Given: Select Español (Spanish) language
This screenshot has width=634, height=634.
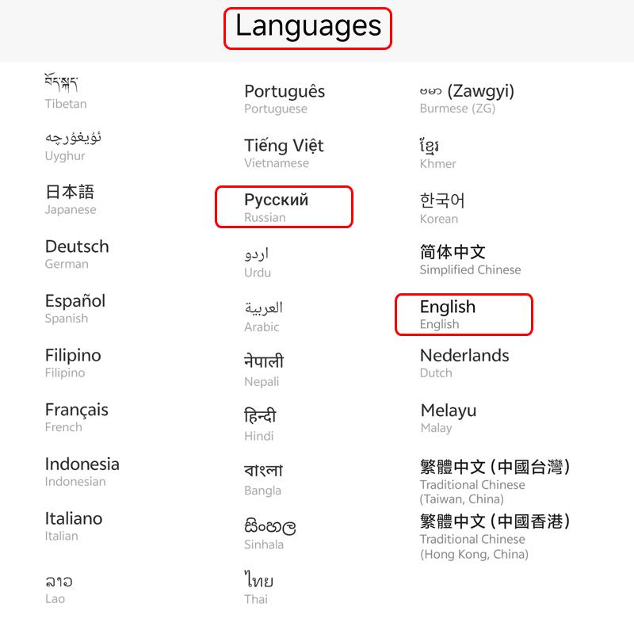Looking at the screenshot, I should 74,308.
